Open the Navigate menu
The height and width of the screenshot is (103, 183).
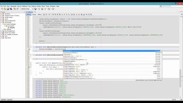13,6
